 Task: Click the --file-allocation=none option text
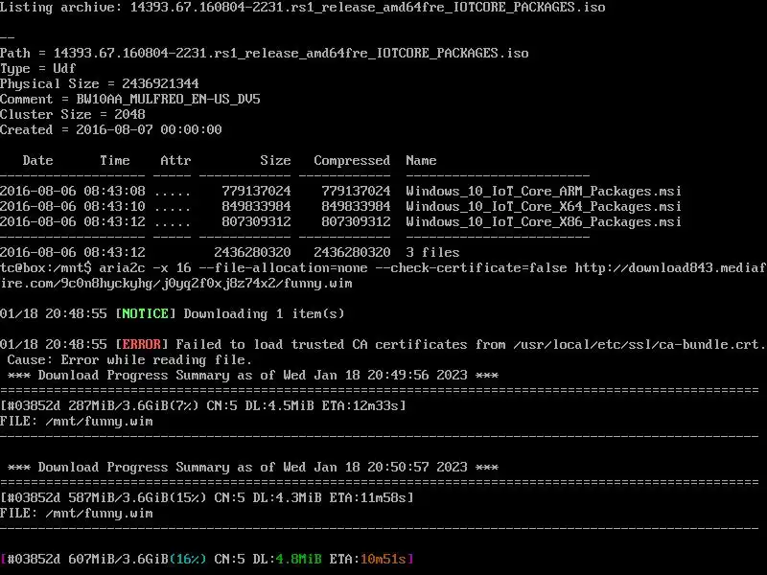283,268
